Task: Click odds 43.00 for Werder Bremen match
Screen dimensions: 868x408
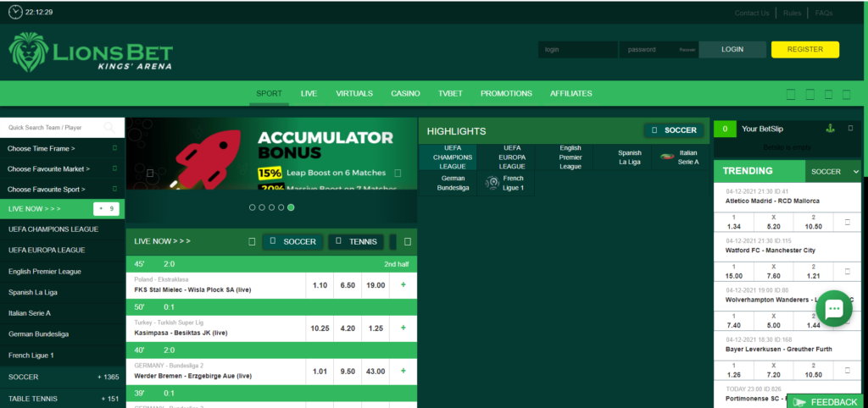Action: click(x=376, y=371)
